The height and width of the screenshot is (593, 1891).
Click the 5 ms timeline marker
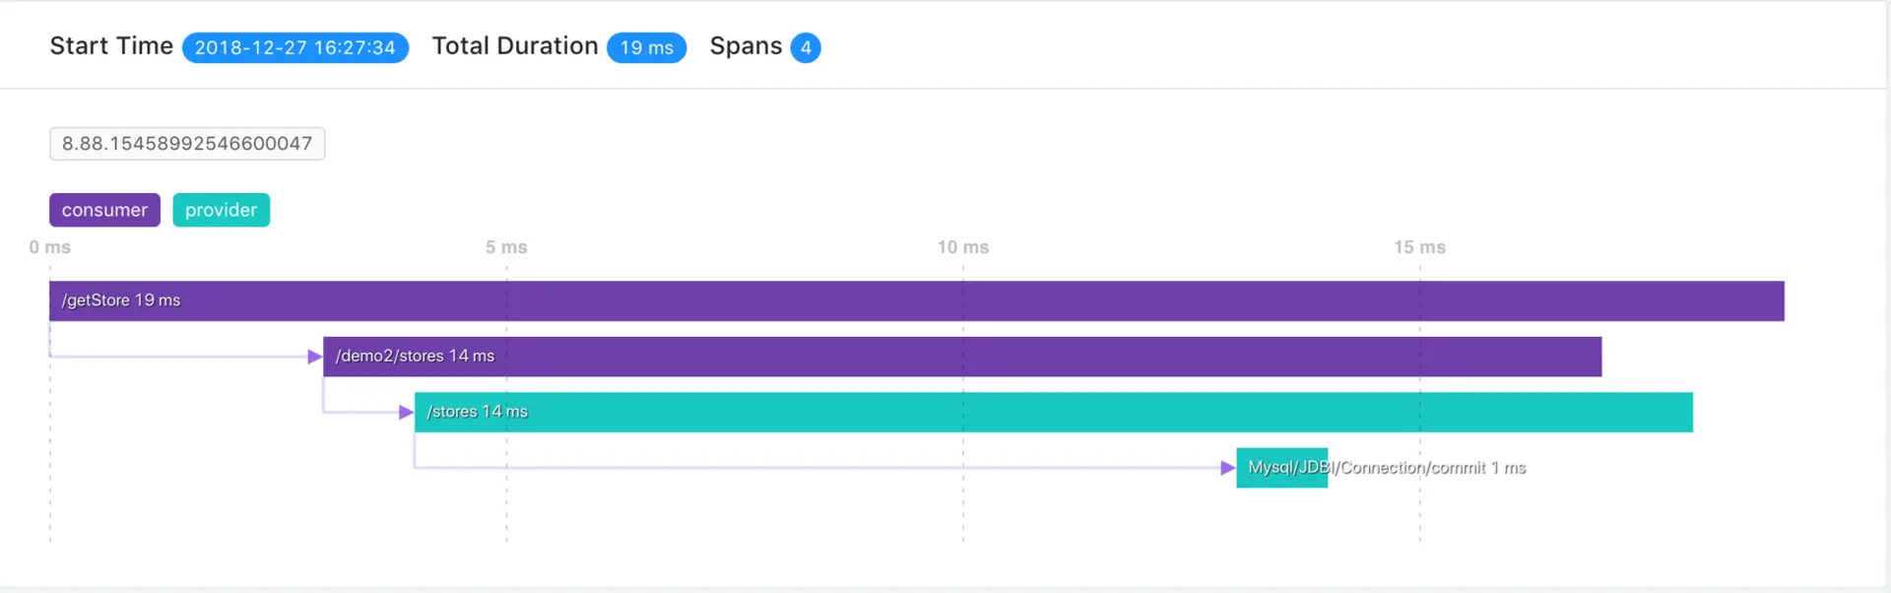[506, 247]
